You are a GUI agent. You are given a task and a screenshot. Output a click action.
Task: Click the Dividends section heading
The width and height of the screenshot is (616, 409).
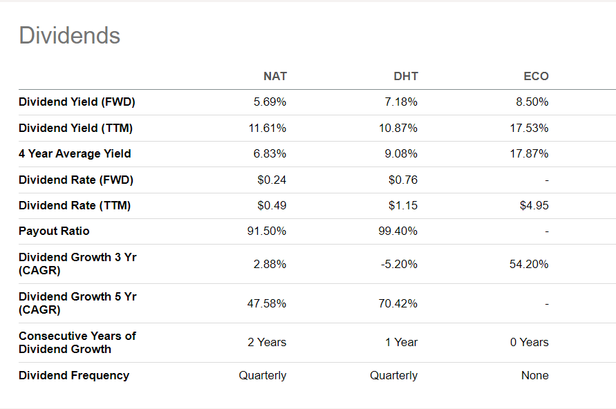69,36
